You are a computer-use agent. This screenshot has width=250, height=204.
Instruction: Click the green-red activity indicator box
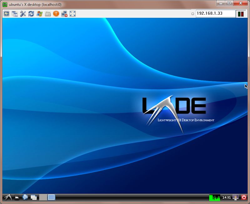click(241, 14)
